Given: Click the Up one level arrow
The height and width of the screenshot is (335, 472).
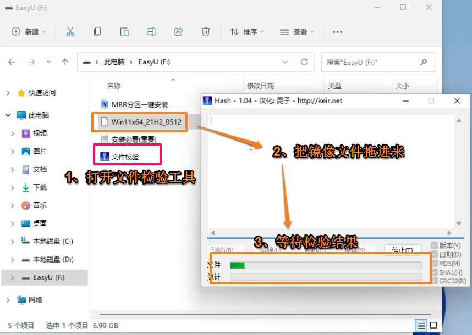Looking at the screenshot, I should tap(65, 62).
